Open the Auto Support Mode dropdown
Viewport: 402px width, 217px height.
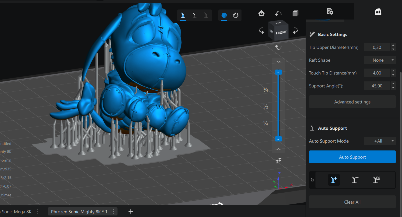(380, 141)
